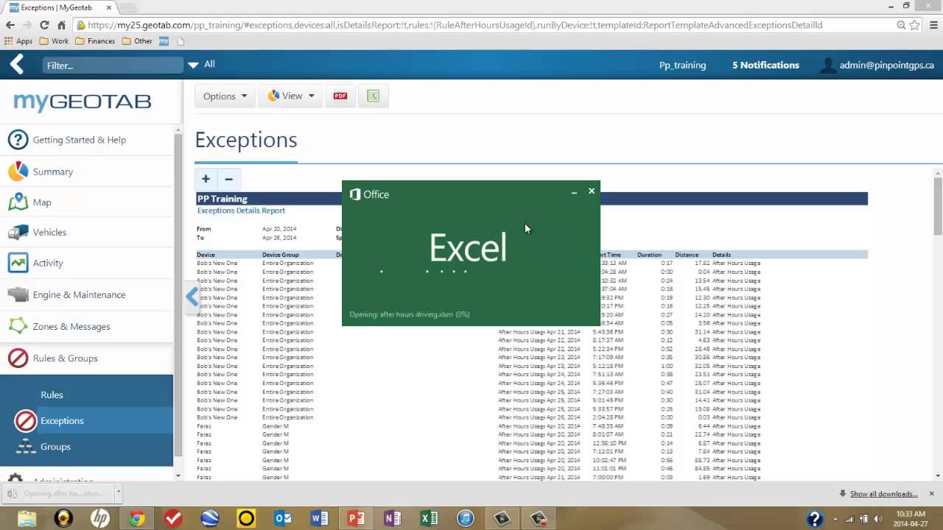Viewport: 943px width, 530px height.
Task: Open Chrome from the taskbar
Action: [136, 519]
